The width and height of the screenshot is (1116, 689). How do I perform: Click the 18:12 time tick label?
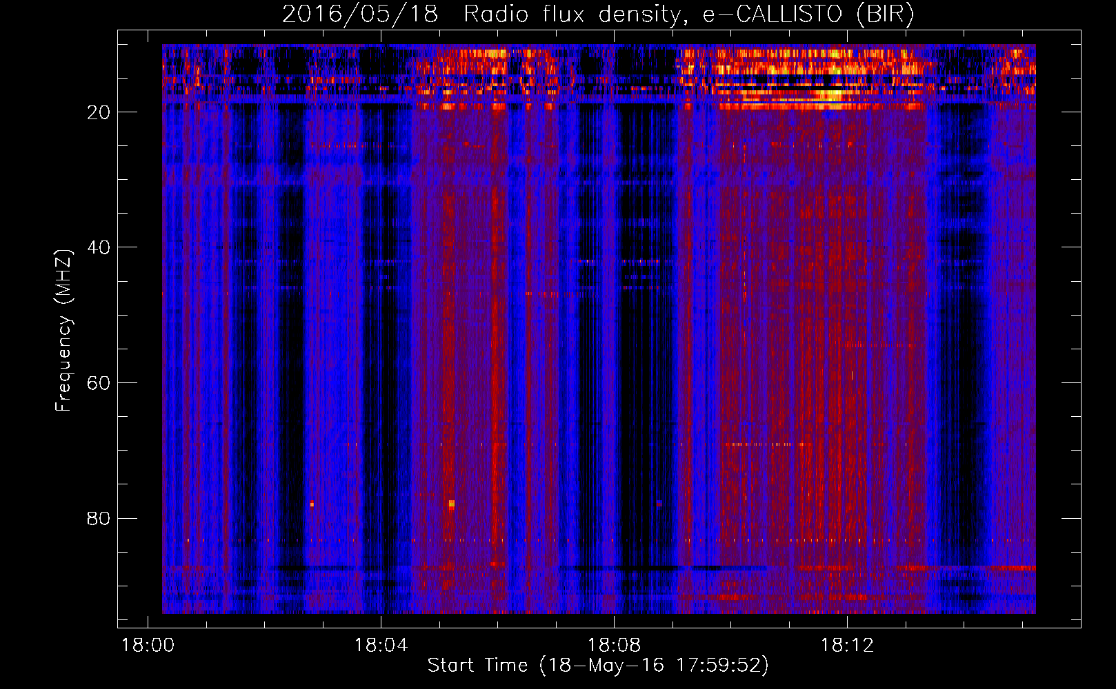847,646
